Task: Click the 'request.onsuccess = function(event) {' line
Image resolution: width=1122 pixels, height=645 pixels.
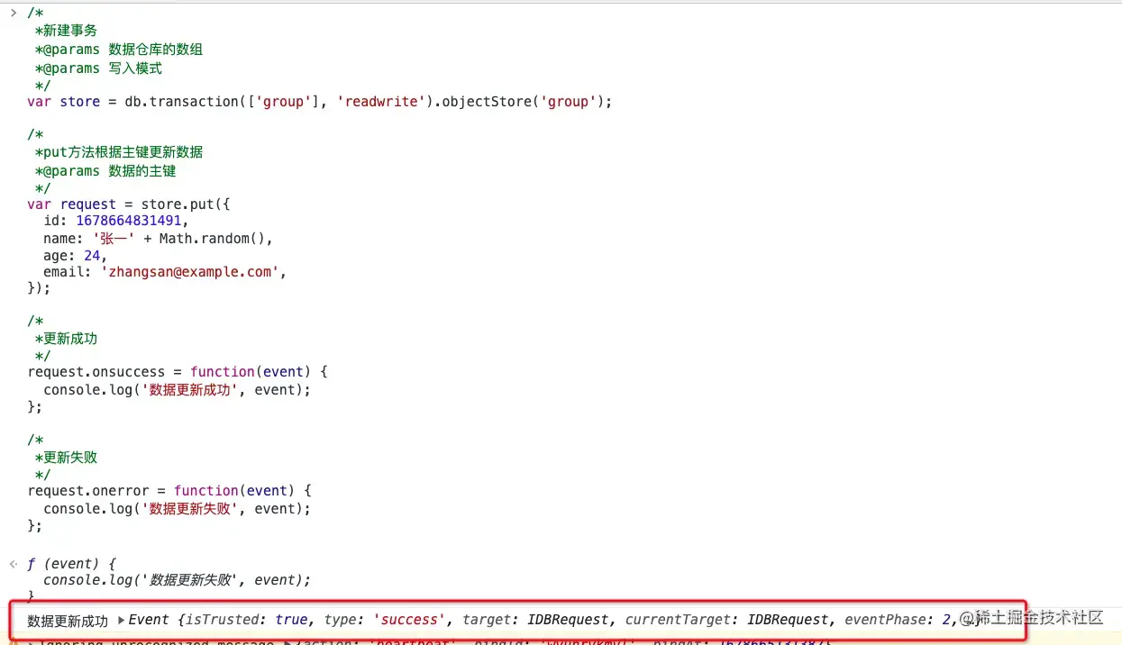Action: click(x=178, y=372)
